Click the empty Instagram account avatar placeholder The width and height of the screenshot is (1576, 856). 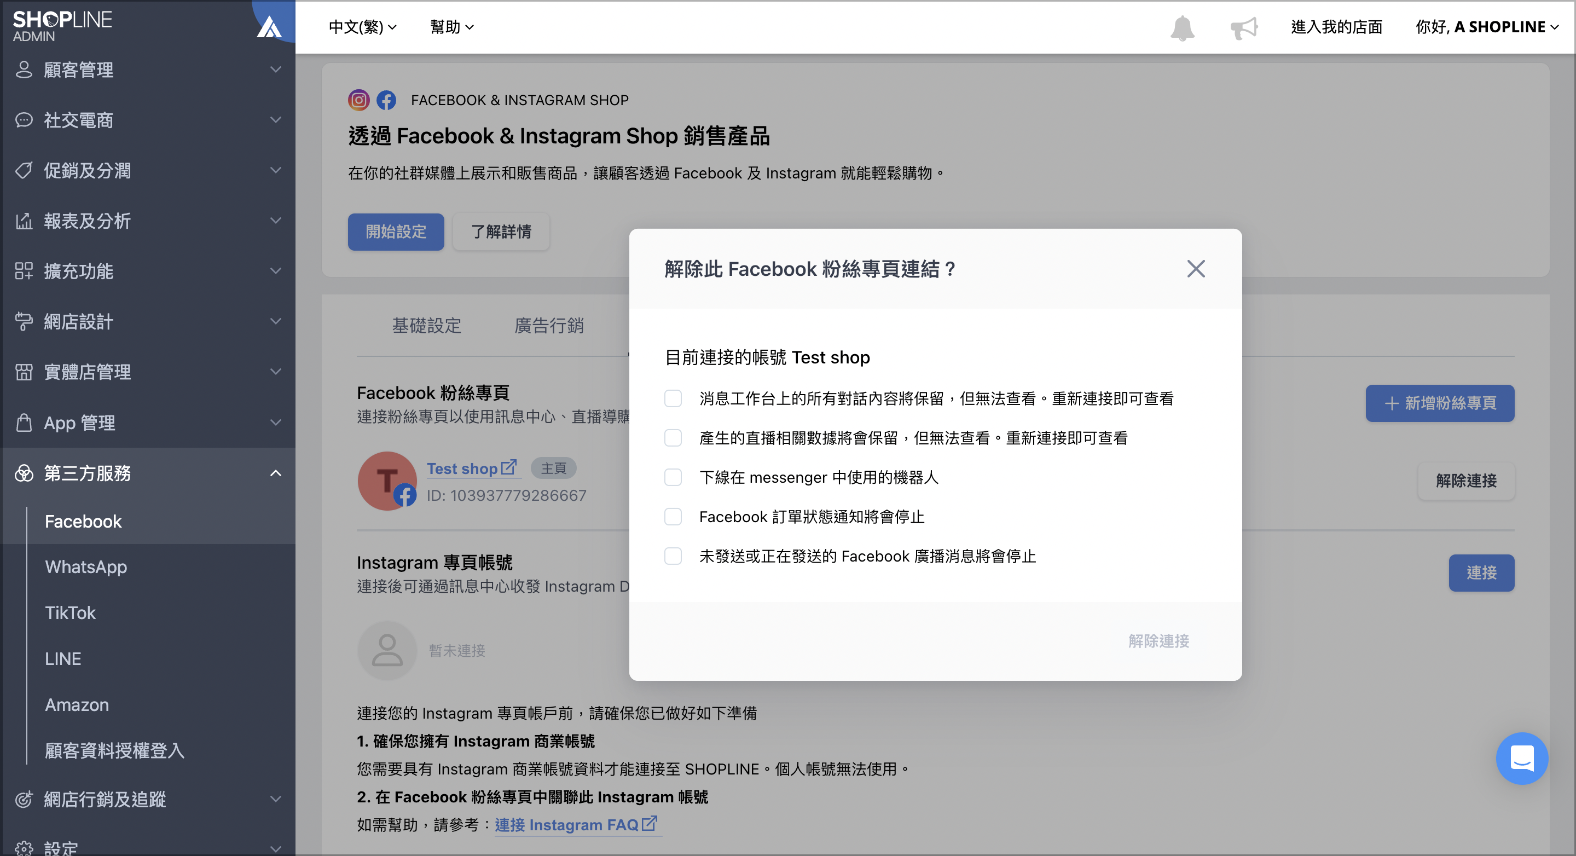[387, 650]
